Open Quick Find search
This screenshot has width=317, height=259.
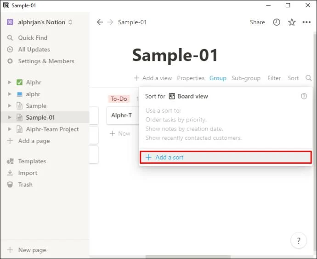click(33, 38)
